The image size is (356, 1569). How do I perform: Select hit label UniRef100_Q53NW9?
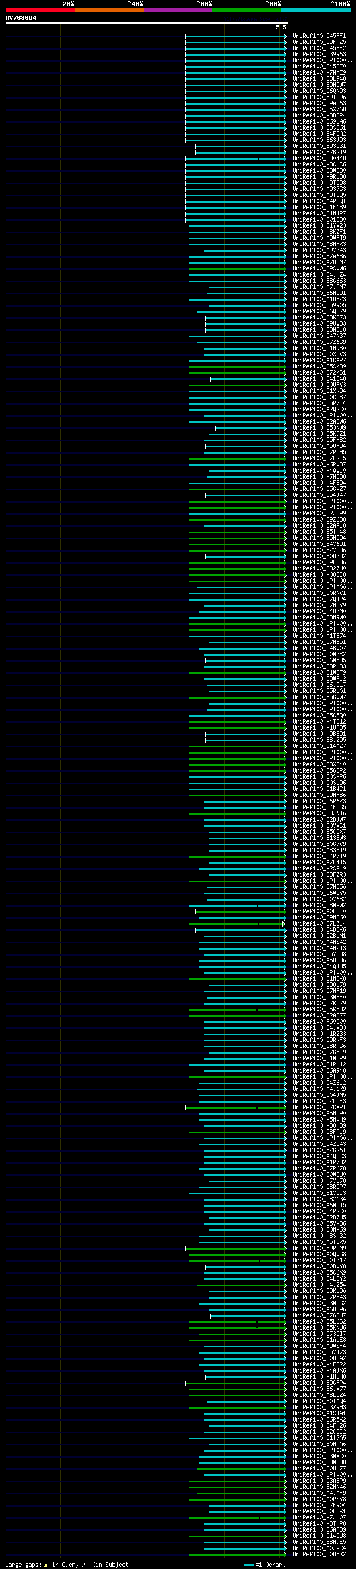point(319,427)
